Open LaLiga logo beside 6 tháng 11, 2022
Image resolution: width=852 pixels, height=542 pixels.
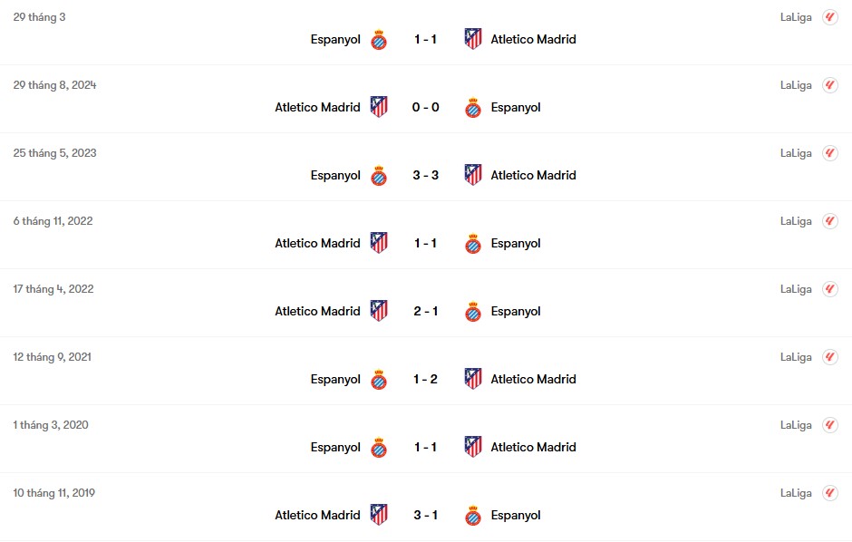[x=829, y=221]
